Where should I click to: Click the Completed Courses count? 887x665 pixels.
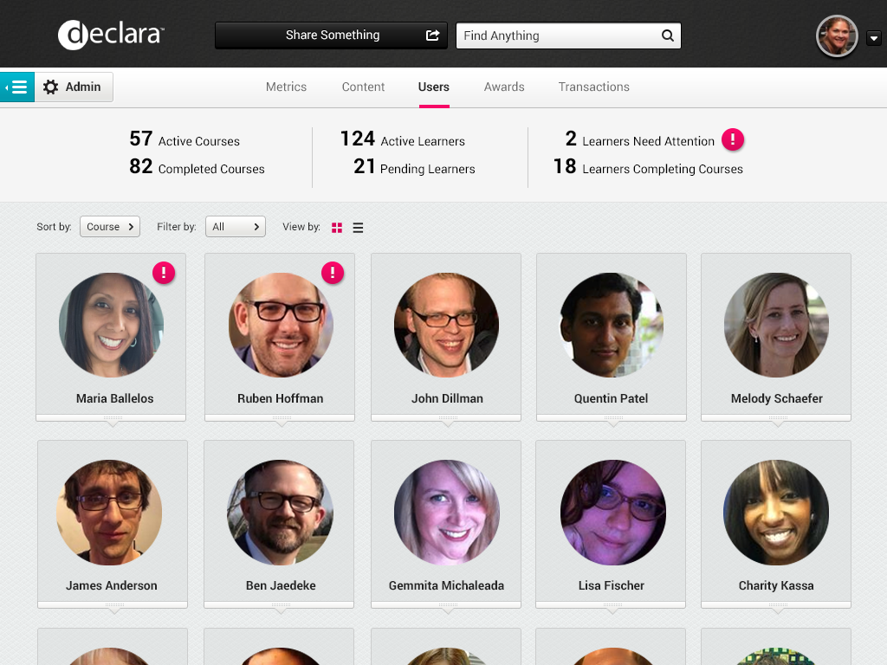[x=141, y=166]
